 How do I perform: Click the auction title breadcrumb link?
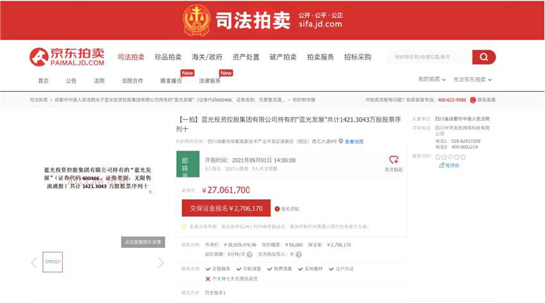point(170,100)
